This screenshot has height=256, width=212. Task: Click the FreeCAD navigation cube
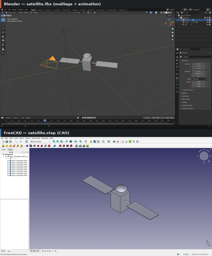pos(204,156)
